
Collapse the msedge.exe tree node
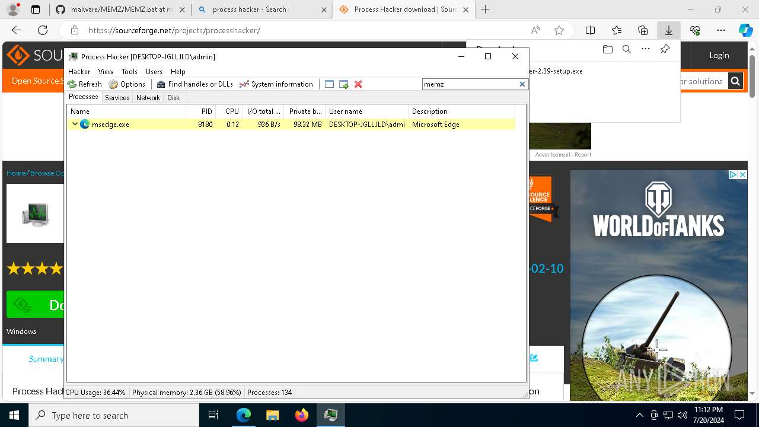coord(75,124)
